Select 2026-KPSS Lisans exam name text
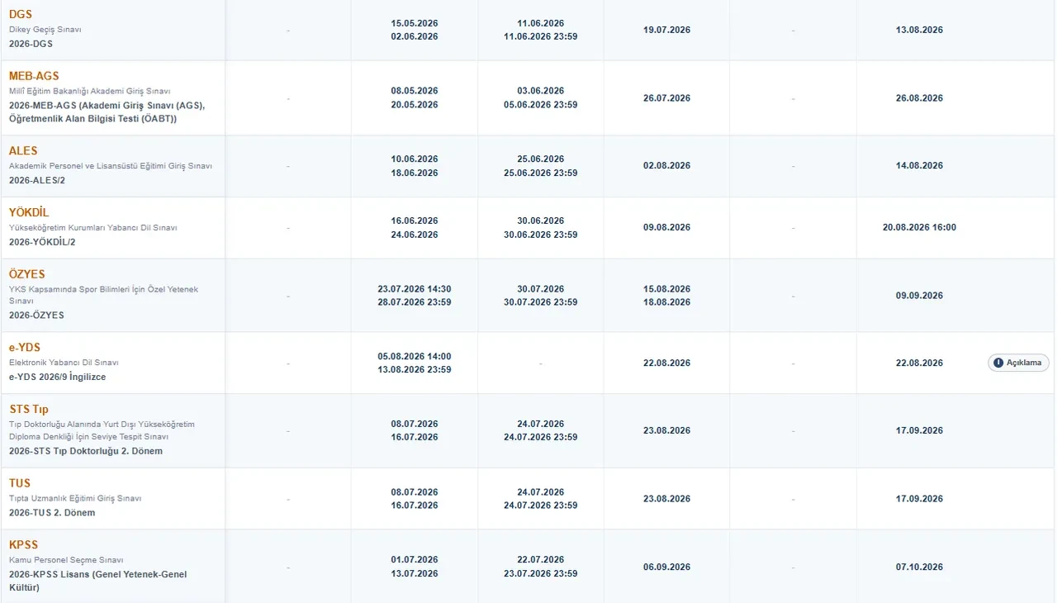 (97, 581)
